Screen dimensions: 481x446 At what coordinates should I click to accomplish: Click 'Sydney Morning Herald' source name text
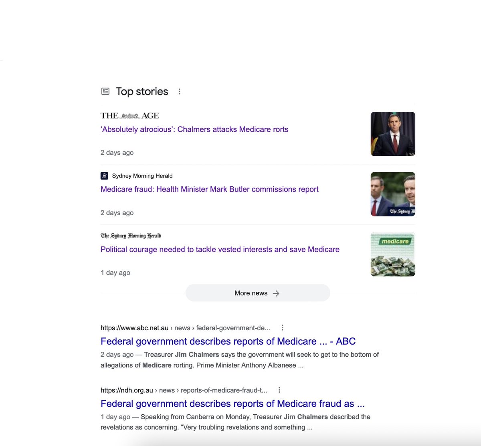tap(142, 176)
